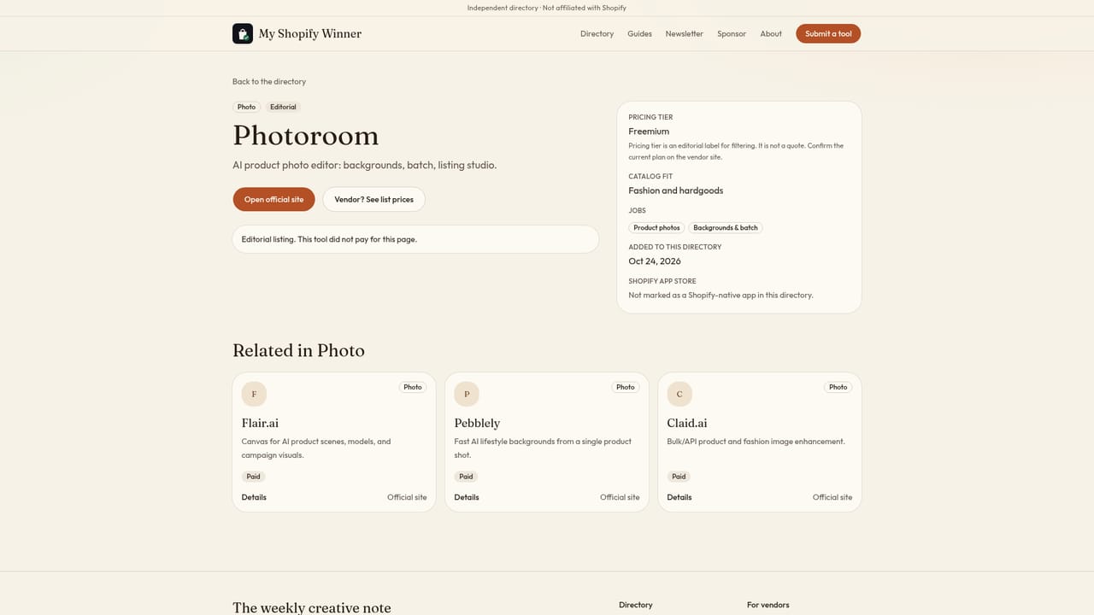Click The weekly creative note heading

click(x=312, y=607)
